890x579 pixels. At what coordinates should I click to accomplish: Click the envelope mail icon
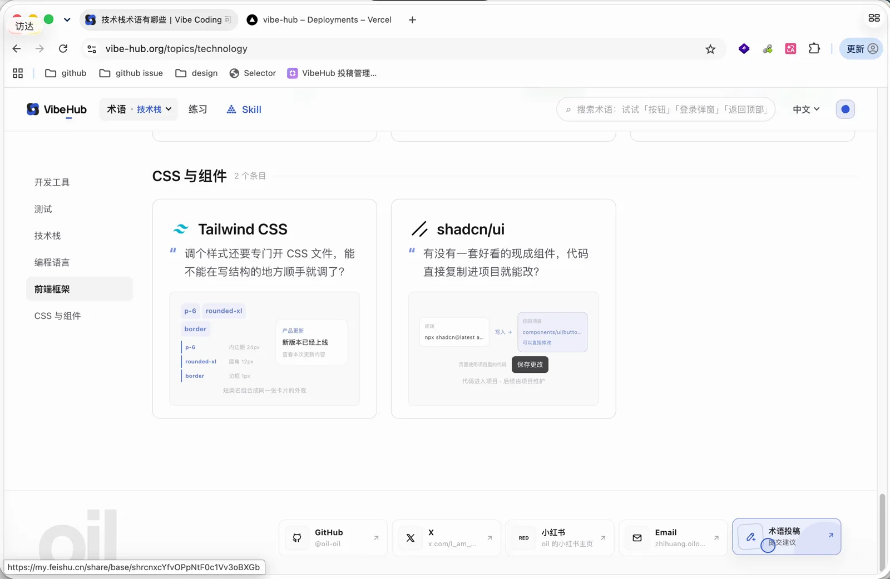click(637, 538)
